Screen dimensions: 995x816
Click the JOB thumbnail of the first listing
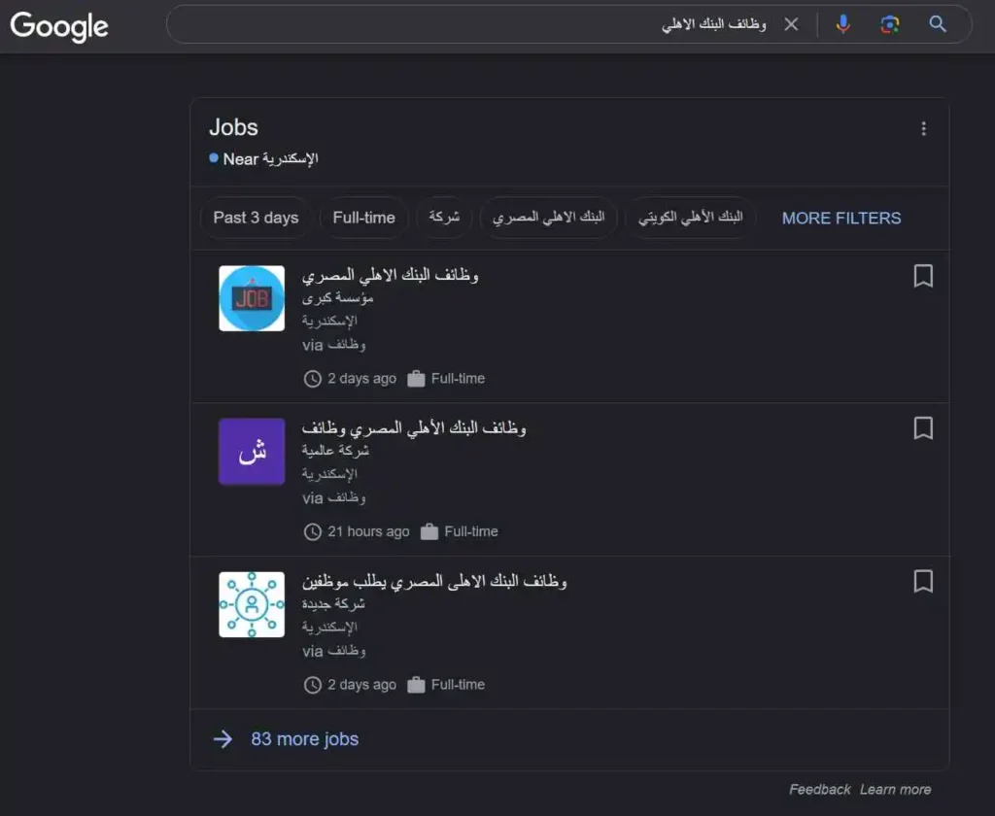tap(252, 298)
